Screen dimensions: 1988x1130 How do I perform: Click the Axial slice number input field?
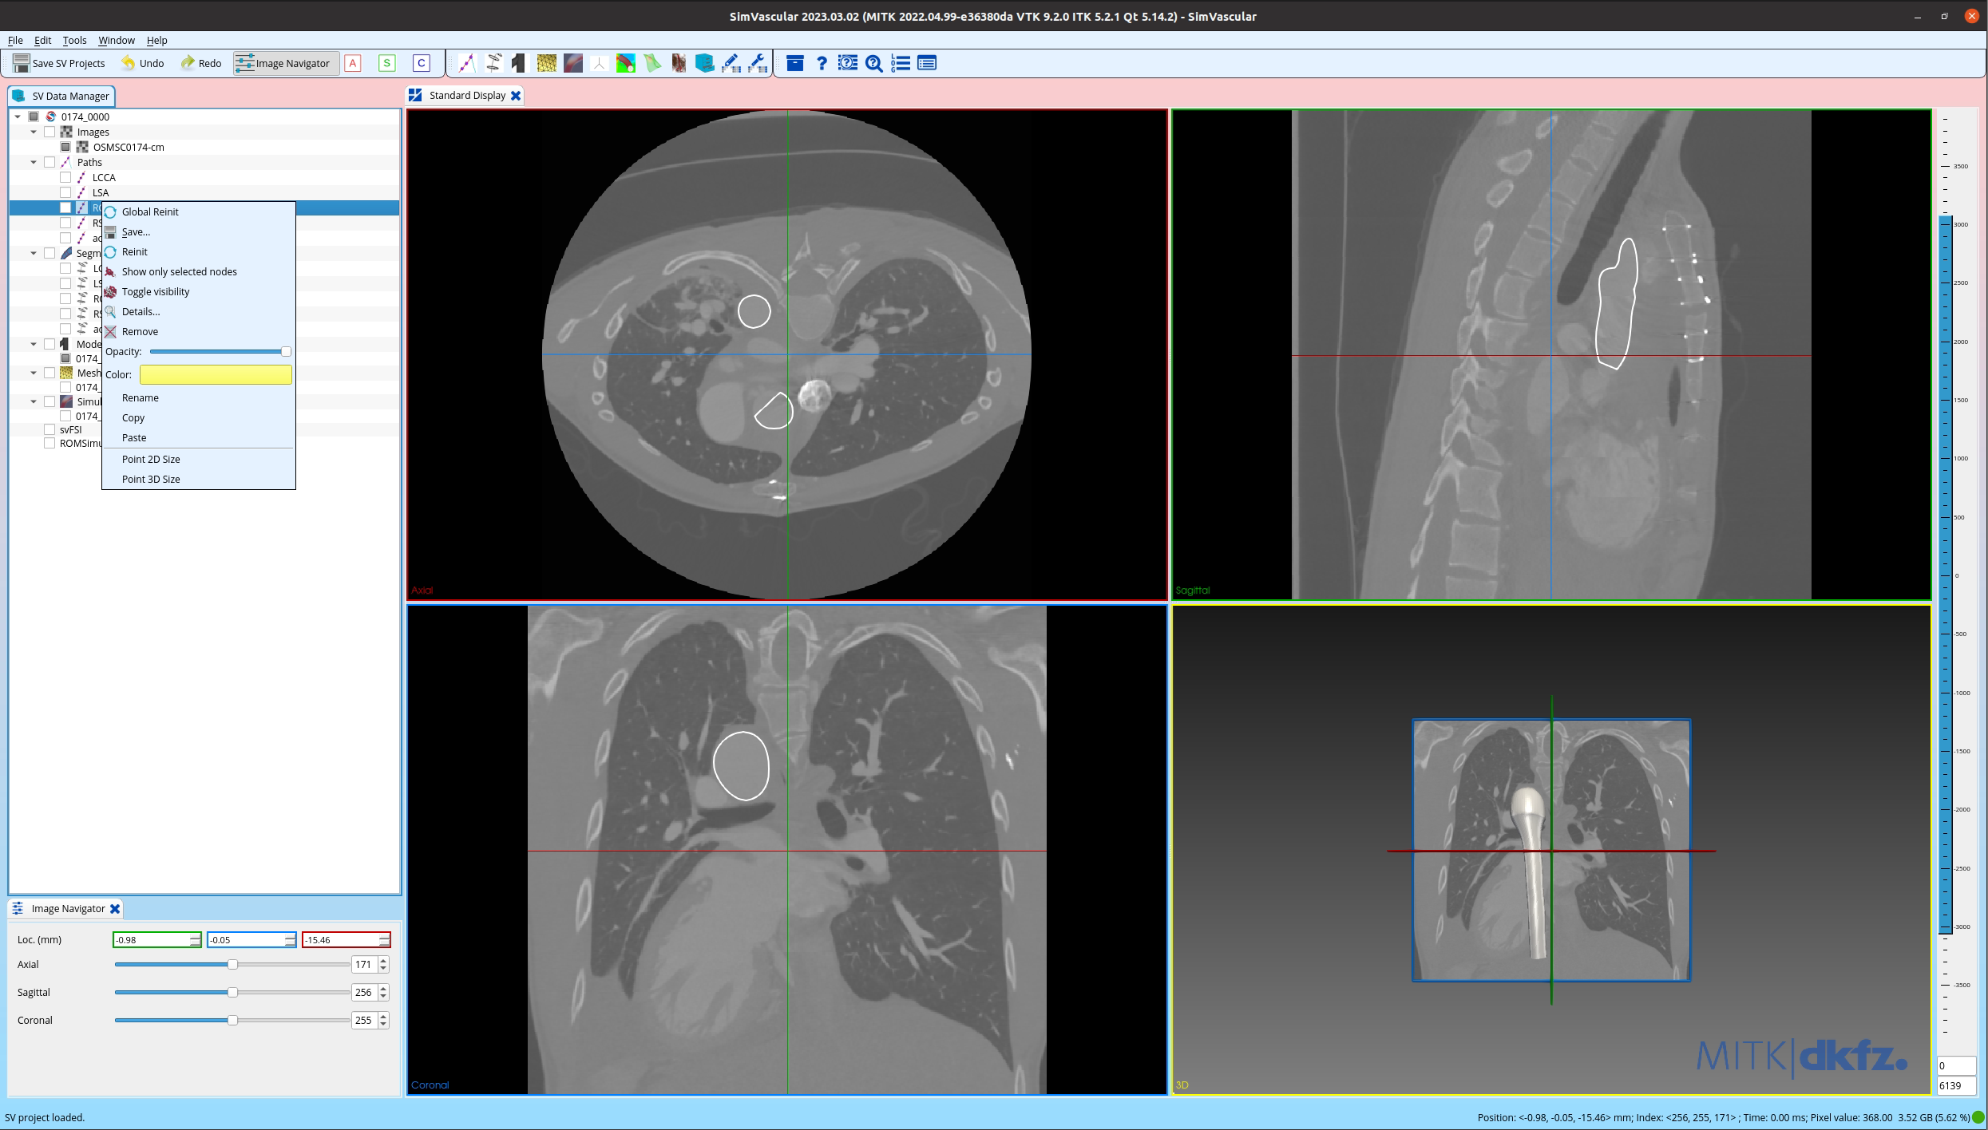[364, 964]
